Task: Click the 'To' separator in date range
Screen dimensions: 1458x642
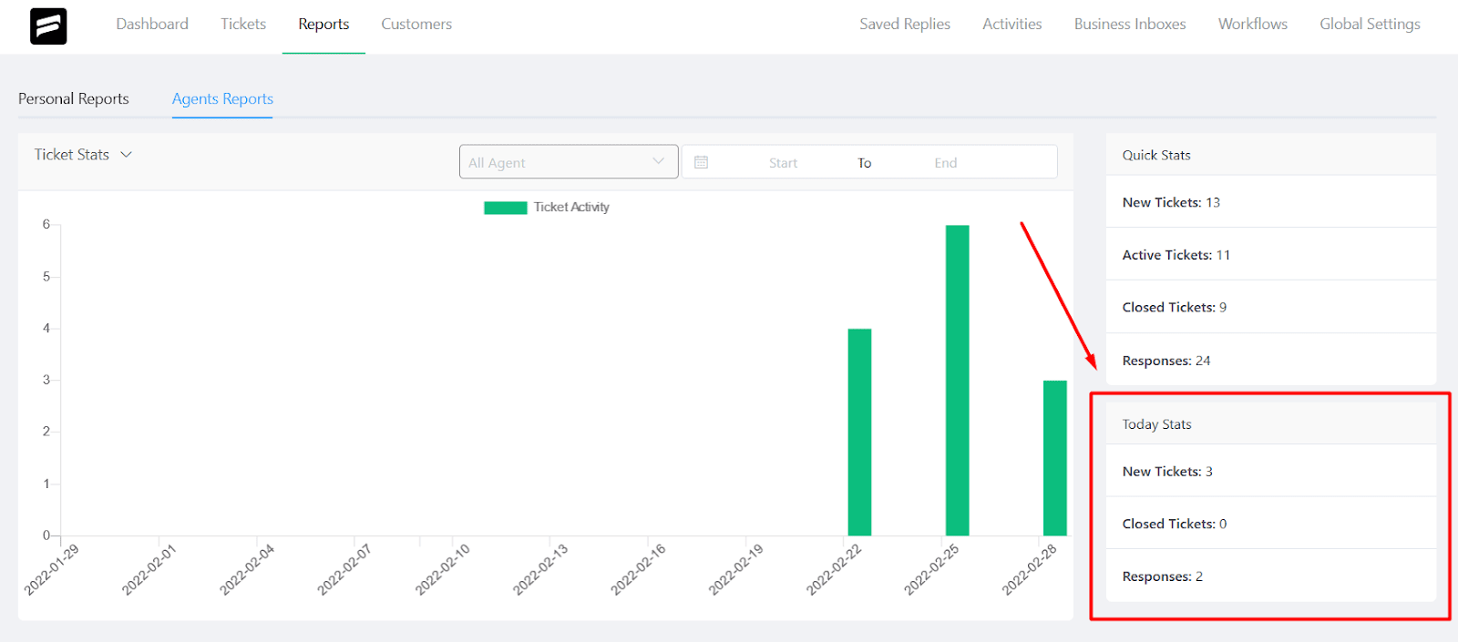Action: [x=864, y=163]
